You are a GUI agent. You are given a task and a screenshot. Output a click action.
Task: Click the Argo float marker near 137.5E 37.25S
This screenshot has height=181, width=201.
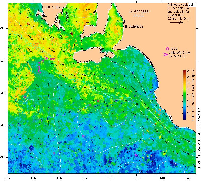pos(98,101)
